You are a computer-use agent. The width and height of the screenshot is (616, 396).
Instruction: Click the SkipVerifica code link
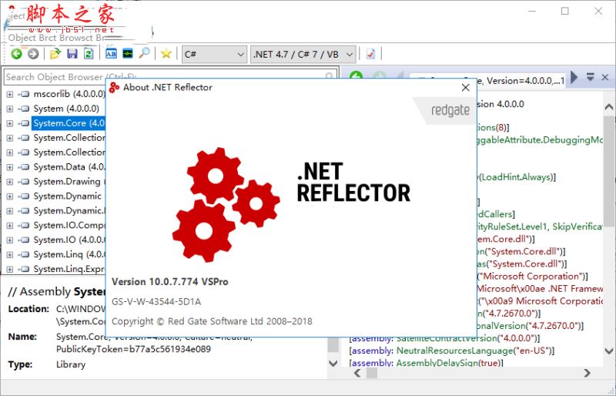tap(577, 227)
